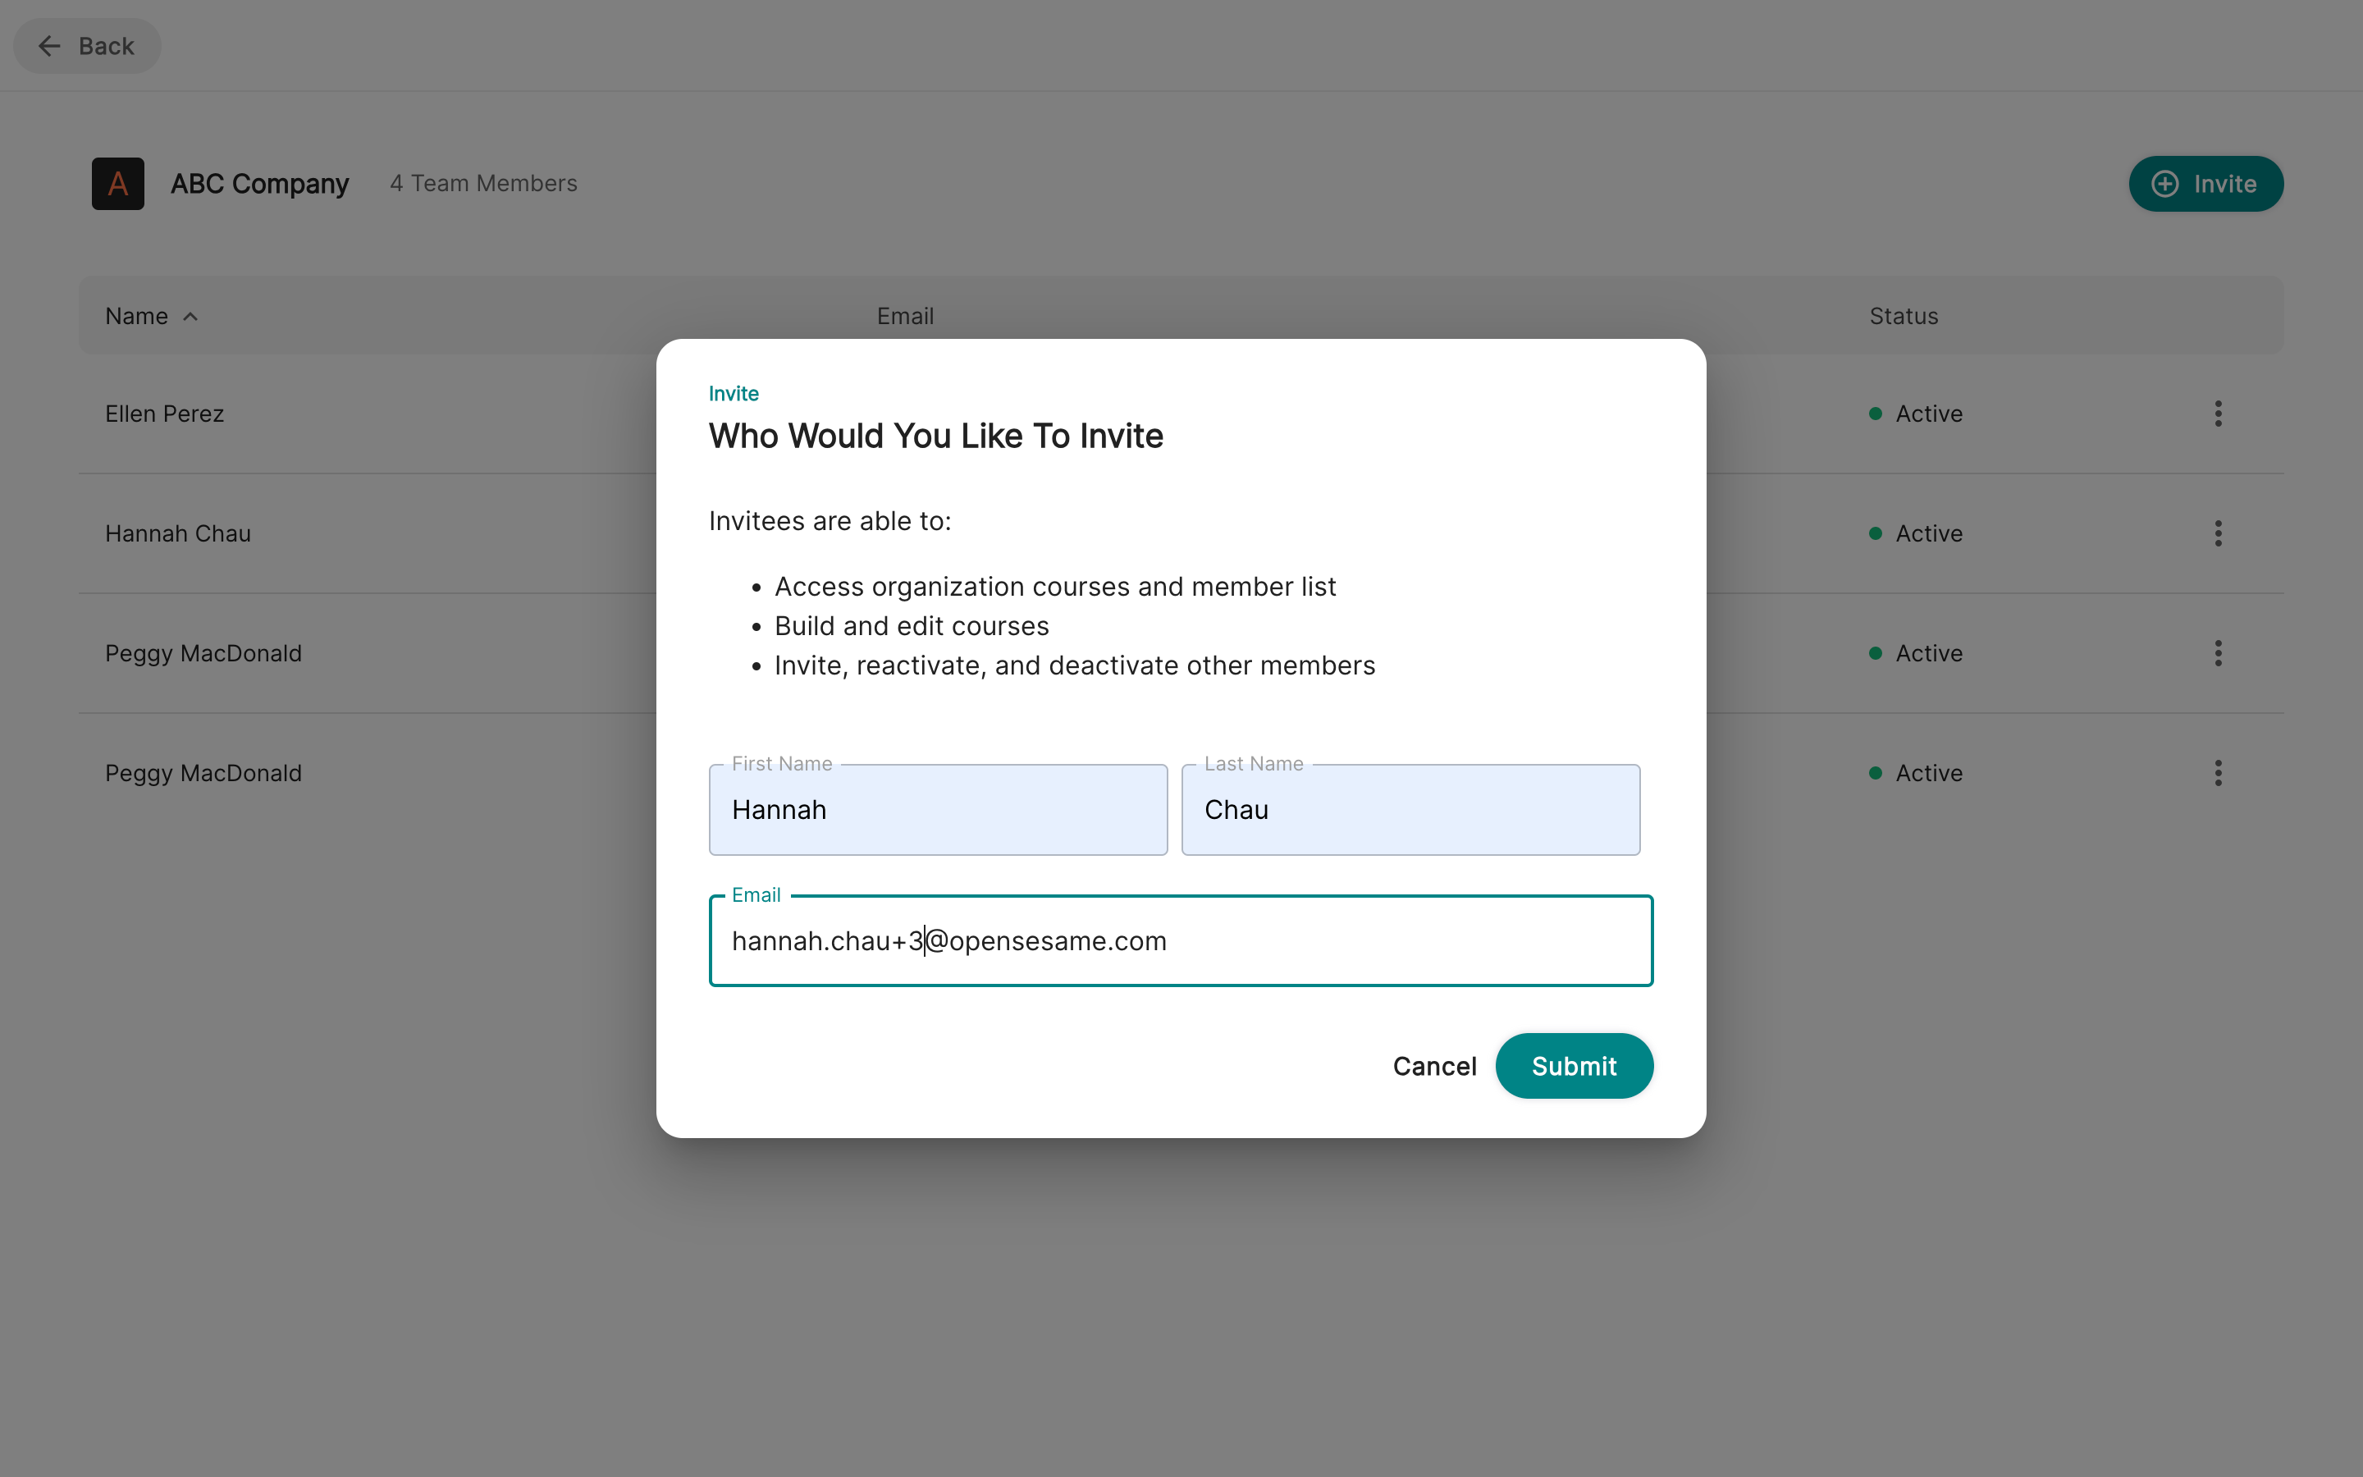Image resolution: width=2363 pixels, height=1477 pixels.
Task: Click the Back arrow button
Action: 87,46
